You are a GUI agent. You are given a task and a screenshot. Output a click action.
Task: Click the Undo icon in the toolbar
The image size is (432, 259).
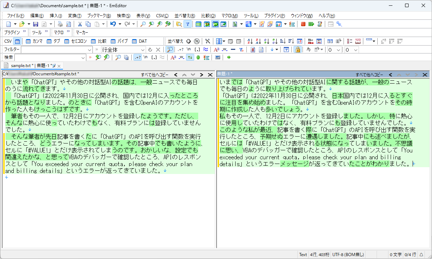tap(113, 24)
